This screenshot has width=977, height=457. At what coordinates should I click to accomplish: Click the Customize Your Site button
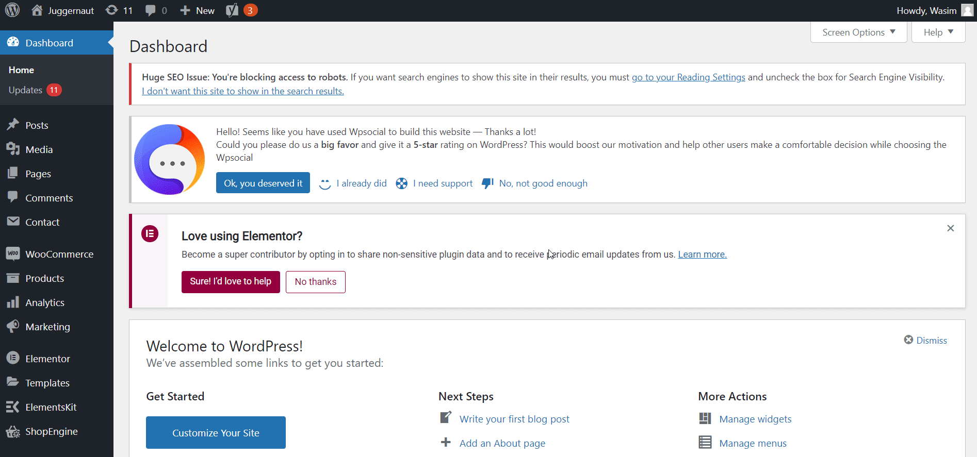click(216, 433)
